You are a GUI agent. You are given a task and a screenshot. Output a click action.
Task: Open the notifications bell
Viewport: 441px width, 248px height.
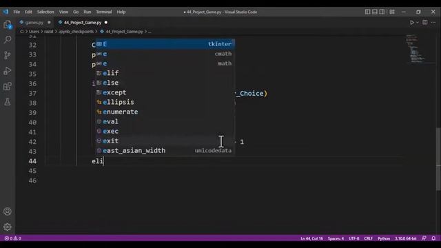pos(433,238)
